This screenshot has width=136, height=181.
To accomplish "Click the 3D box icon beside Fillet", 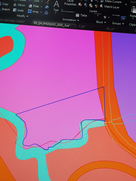I will pyautogui.click(x=47, y=7).
